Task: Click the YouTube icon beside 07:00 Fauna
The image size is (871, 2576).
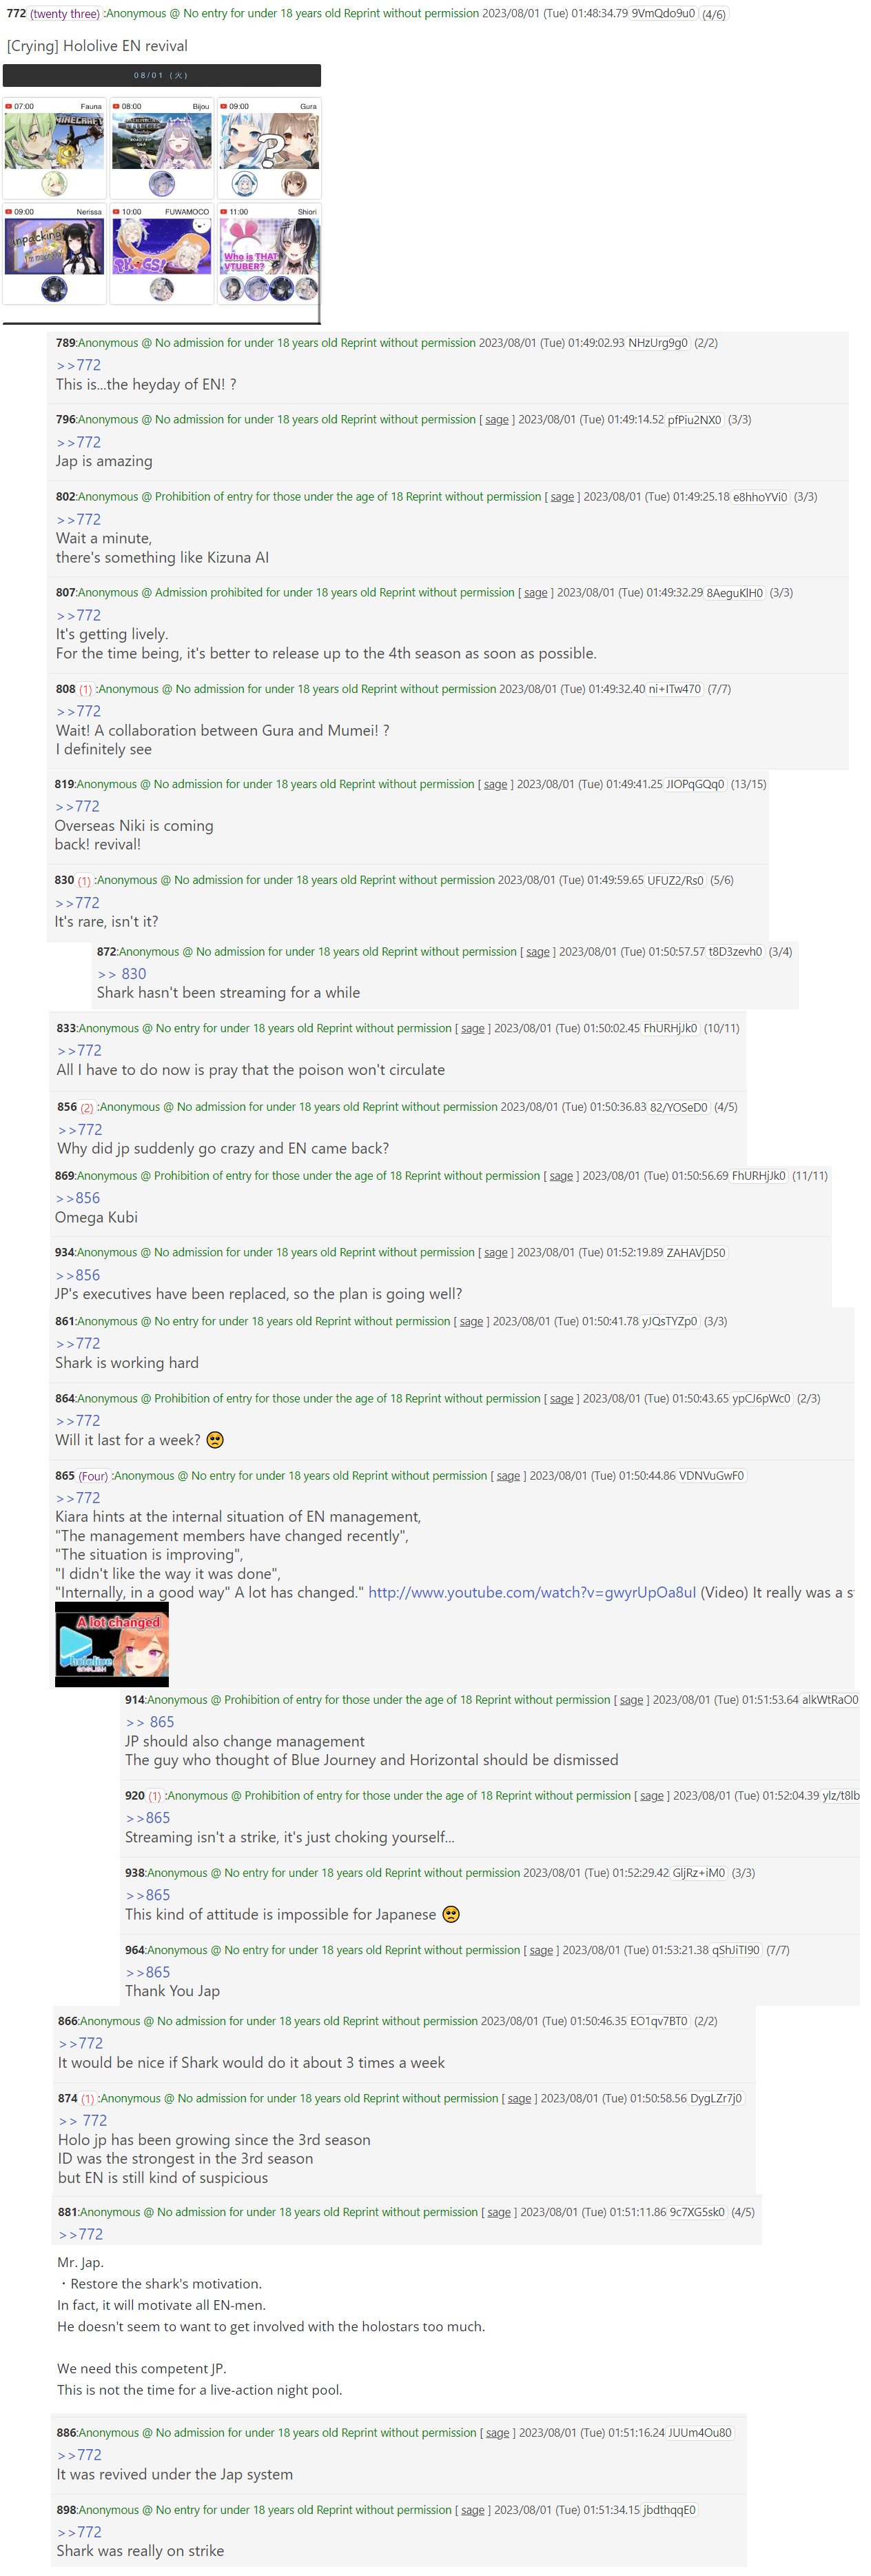Action: tap(8, 106)
